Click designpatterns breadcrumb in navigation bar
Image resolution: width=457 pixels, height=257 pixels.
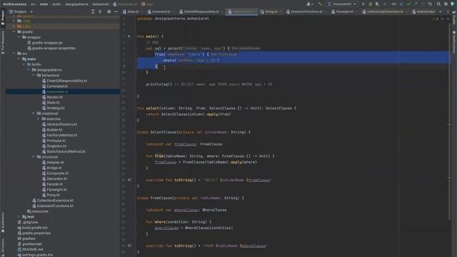click(76, 4)
